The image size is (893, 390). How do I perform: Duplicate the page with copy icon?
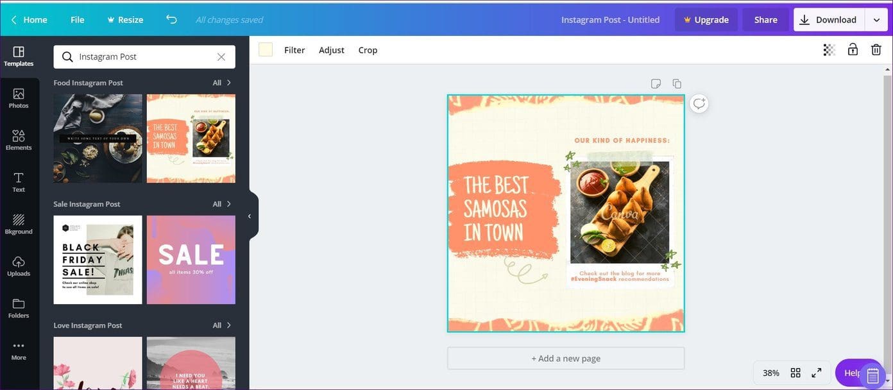click(676, 83)
